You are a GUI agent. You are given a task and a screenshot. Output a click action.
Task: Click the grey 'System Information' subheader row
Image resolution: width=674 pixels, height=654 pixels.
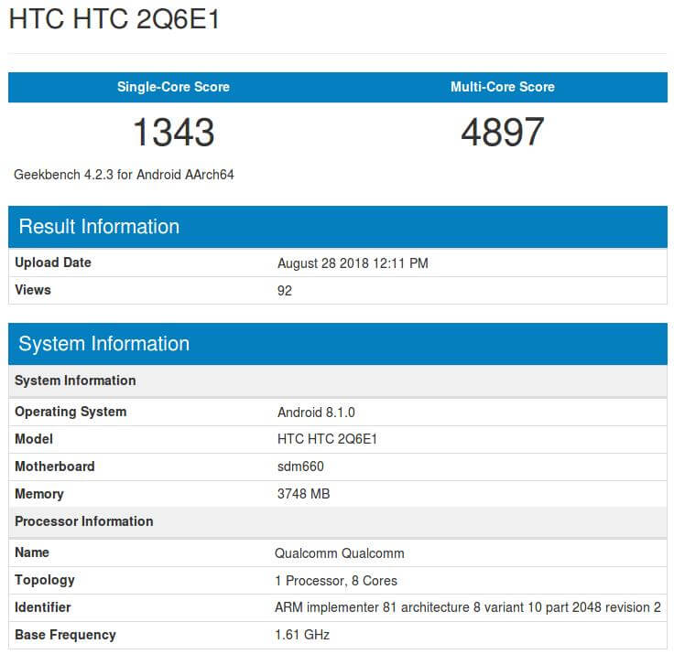tap(337, 381)
